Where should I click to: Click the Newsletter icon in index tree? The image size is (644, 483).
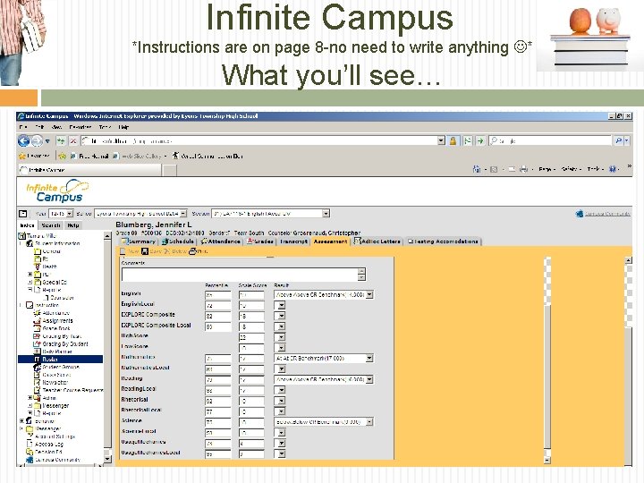pyautogui.click(x=37, y=383)
